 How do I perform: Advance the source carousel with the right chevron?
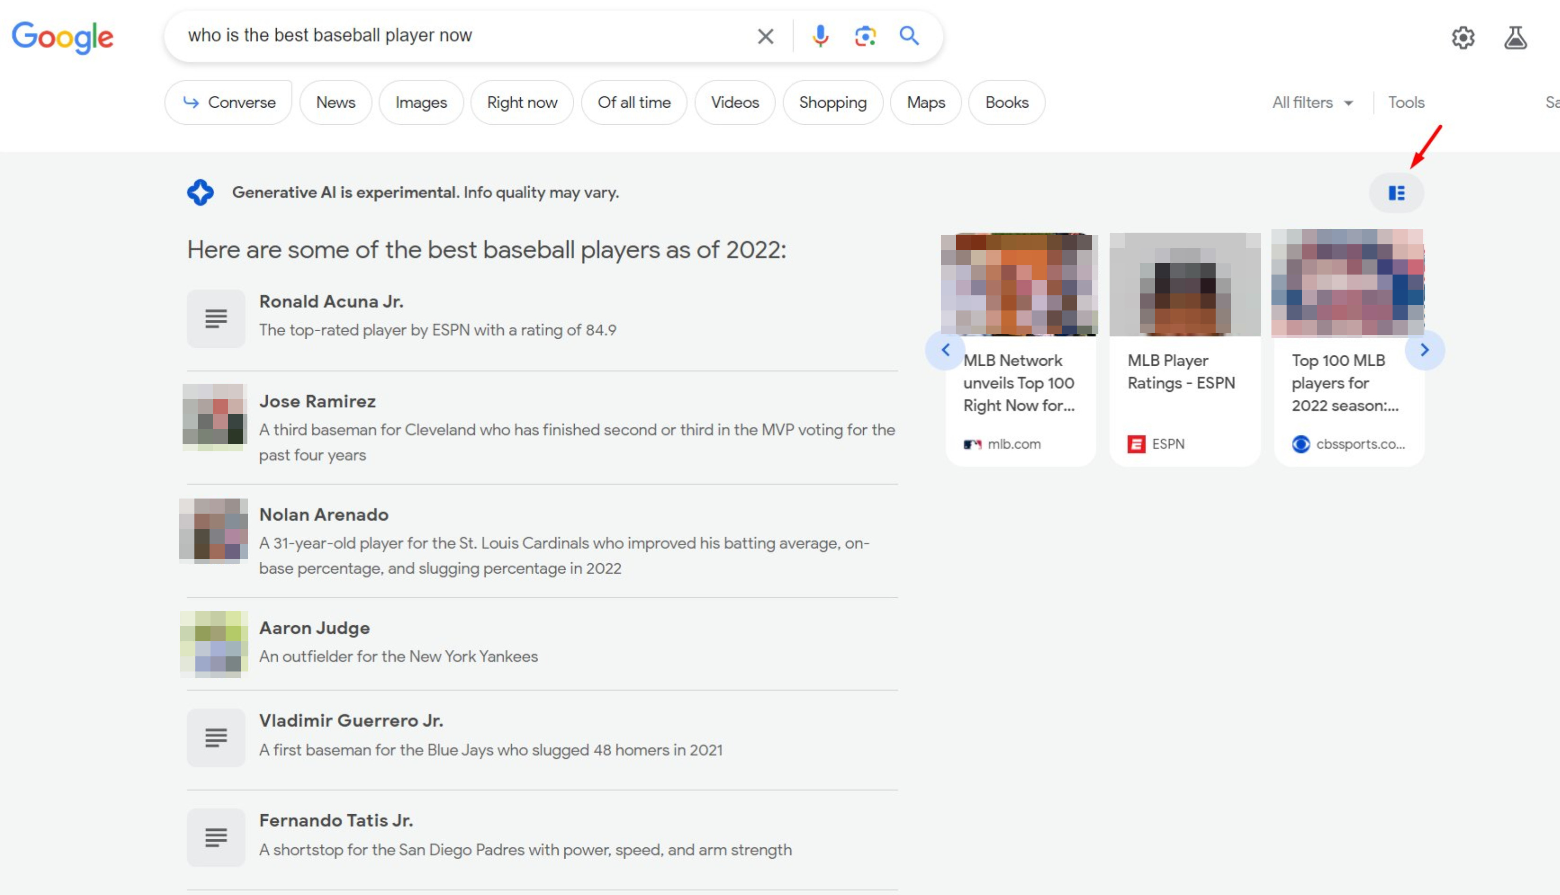(x=1426, y=349)
